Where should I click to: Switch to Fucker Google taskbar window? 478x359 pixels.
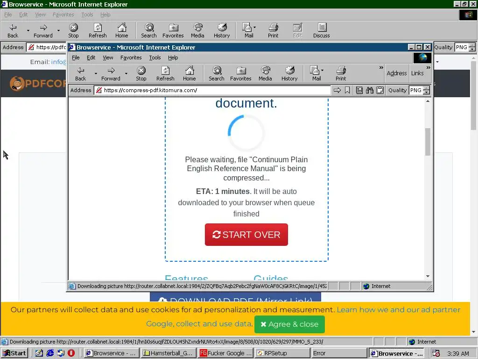tap(225, 353)
